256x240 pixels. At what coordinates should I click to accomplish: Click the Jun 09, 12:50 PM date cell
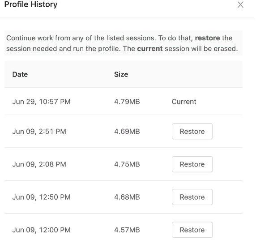coord(42,197)
